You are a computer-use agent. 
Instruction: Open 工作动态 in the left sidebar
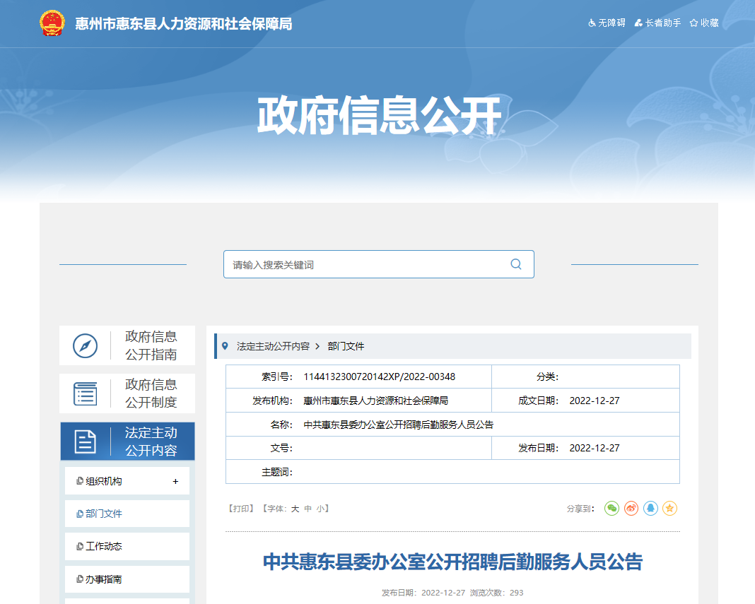pos(104,547)
